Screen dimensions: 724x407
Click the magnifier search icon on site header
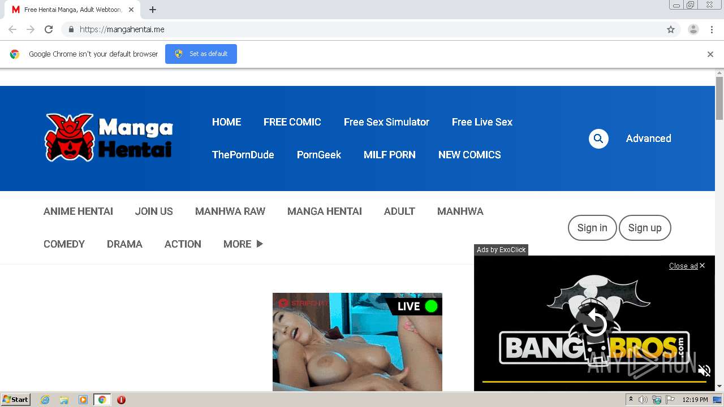coord(598,138)
